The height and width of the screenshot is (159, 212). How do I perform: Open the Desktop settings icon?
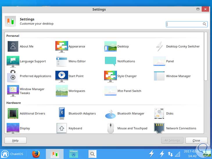(x=110, y=46)
